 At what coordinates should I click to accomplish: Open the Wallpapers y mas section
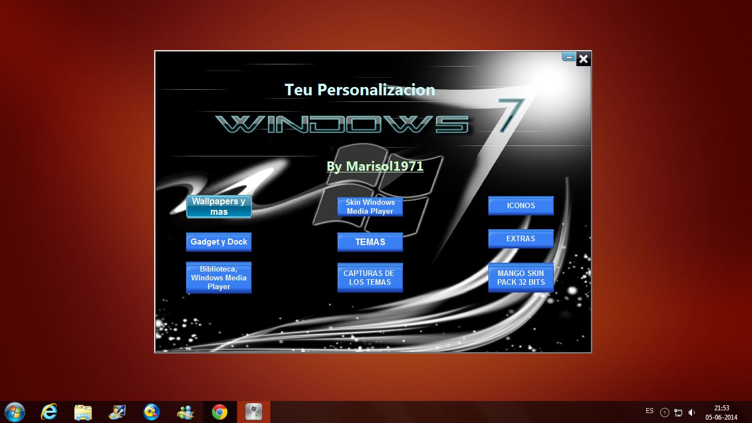(x=219, y=207)
